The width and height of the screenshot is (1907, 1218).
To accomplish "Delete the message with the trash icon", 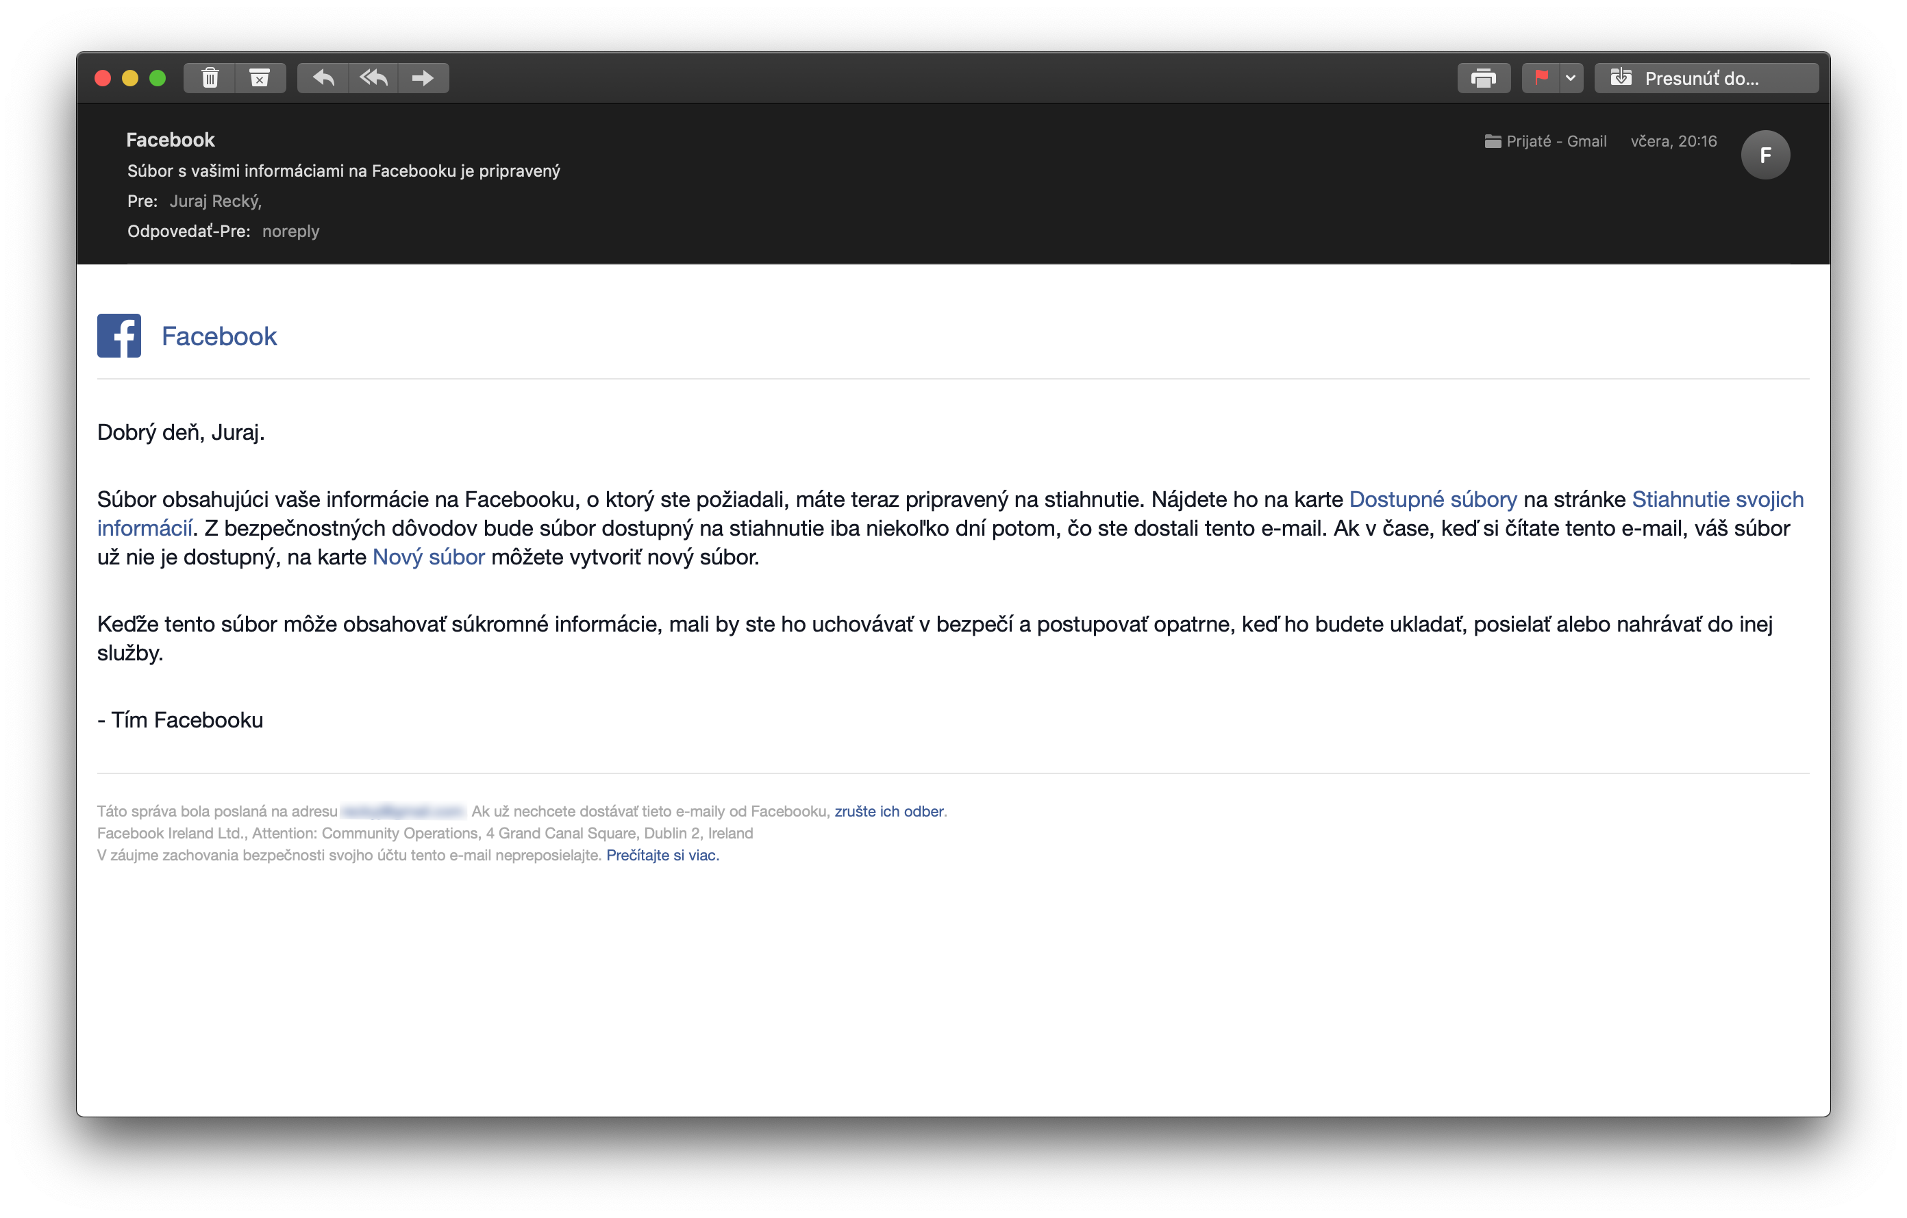I will coord(210,77).
